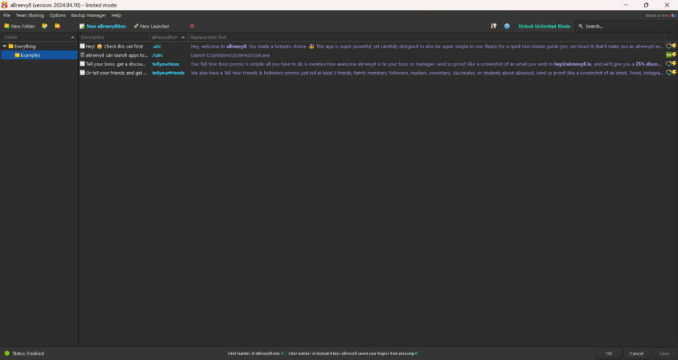Click the folder icon with blue pencil mark
The height and width of the screenshot is (360, 678).
coord(44,26)
